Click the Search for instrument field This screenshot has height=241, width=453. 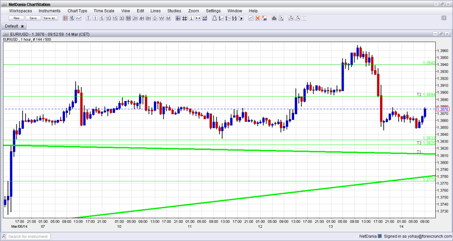tap(28, 237)
